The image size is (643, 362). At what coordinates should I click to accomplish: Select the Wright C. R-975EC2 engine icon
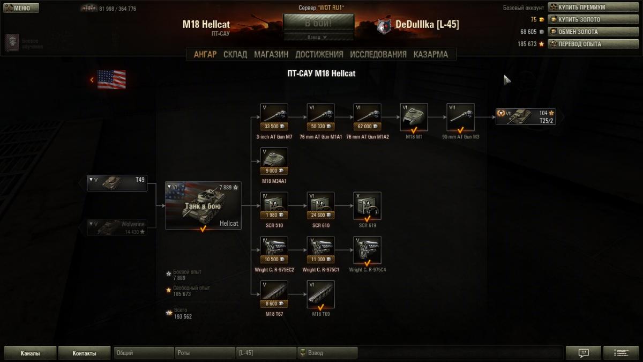[274, 250]
